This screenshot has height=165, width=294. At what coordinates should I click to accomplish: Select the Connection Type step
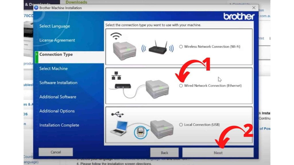click(56, 54)
